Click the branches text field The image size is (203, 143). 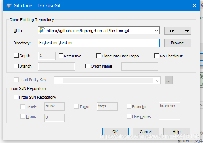(x=169, y=106)
